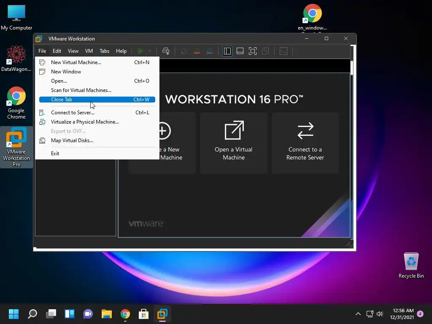Open taskbar Search
The width and height of the screenshot is (432, 324).
tap(32, 314)
